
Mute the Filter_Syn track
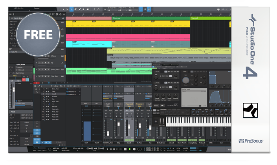[x=39, y=76]
